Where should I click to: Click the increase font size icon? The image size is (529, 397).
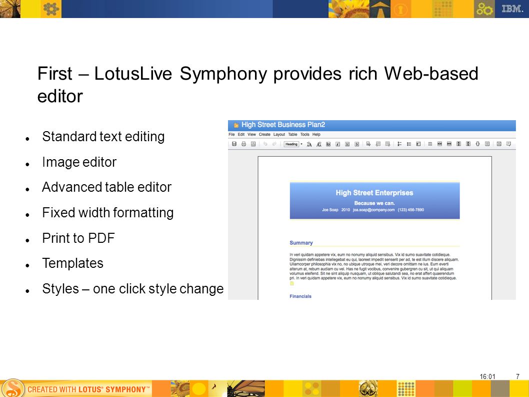[x=309, y=144]
